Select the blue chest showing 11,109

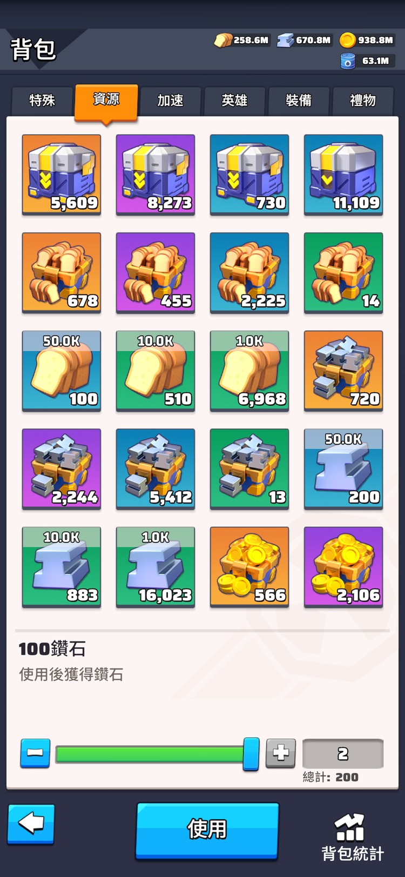(343, 175)
